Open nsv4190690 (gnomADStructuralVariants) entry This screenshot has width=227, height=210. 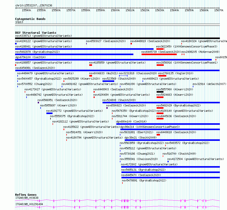(x=122, y=95)
